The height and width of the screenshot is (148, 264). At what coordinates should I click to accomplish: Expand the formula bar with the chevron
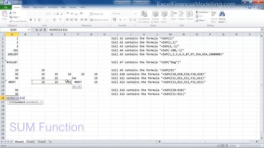pyautogui.click(x=262, y=30)
